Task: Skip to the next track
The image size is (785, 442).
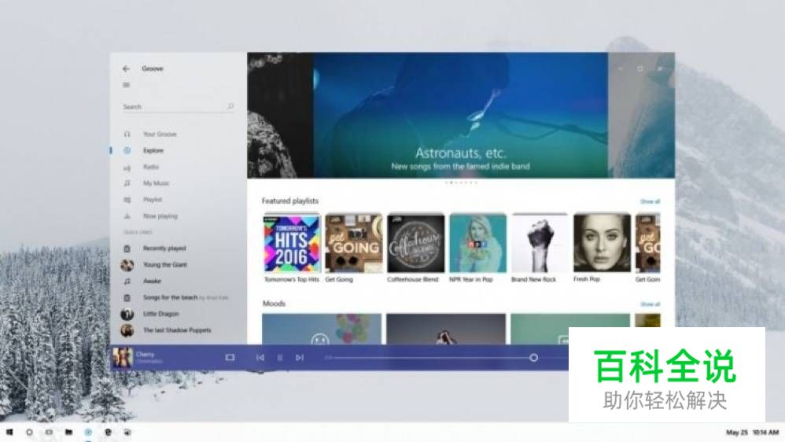Action: pos(299,357)
